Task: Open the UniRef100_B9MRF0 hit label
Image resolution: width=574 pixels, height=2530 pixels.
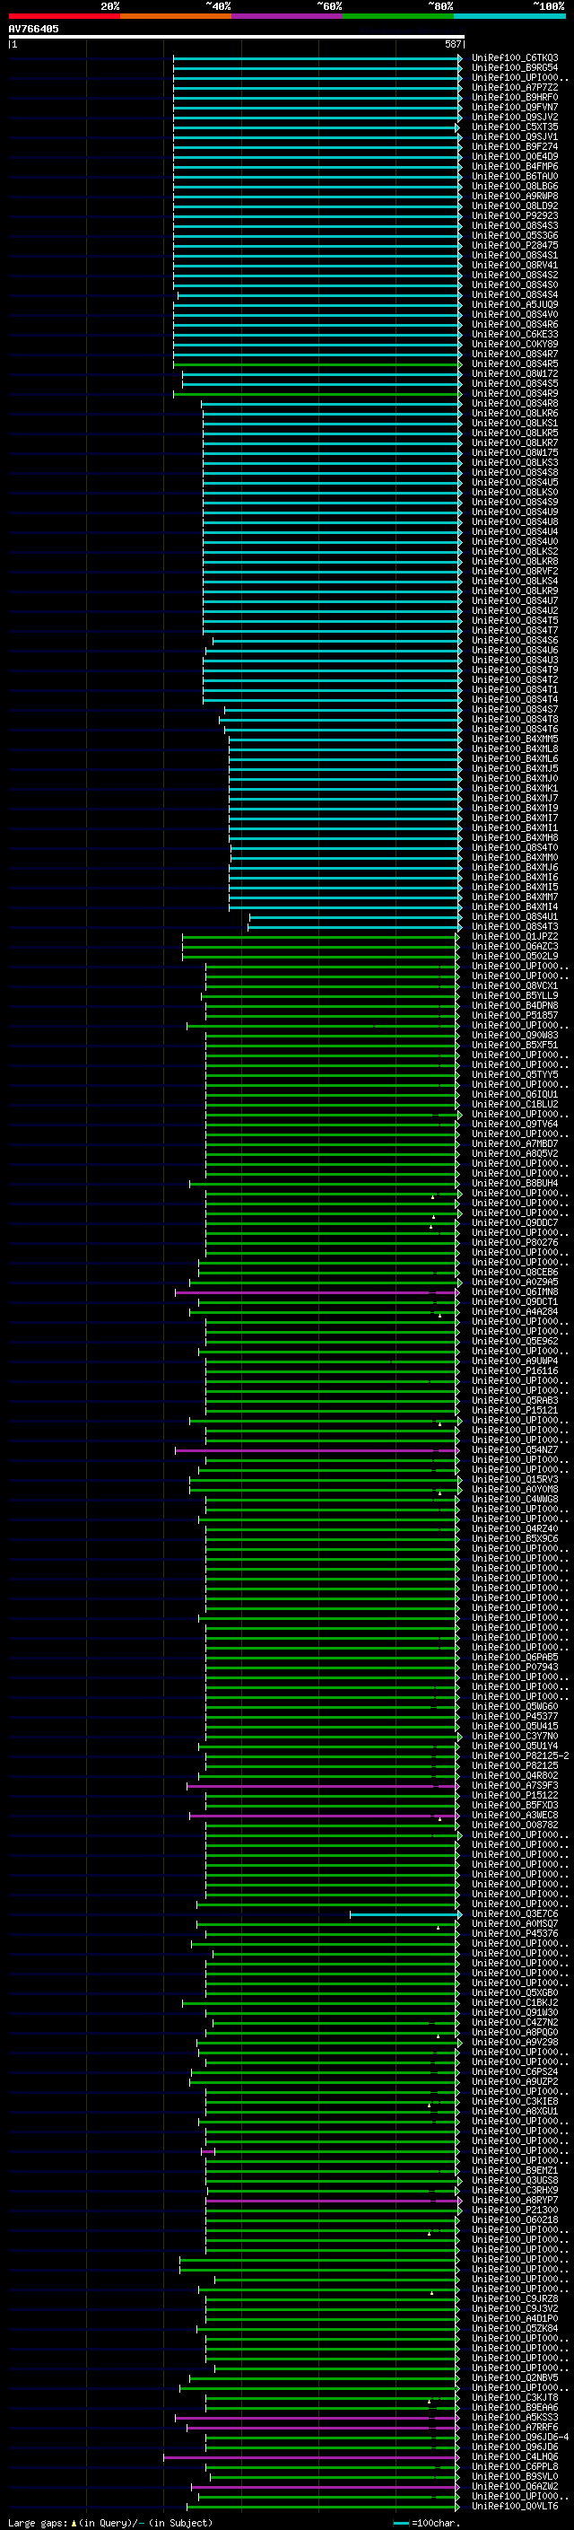Action: 515,97
